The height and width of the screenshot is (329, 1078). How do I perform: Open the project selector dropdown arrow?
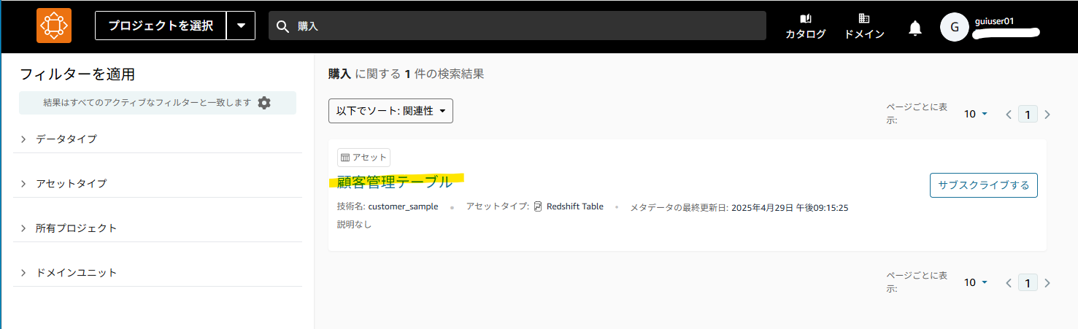point(241,26)
